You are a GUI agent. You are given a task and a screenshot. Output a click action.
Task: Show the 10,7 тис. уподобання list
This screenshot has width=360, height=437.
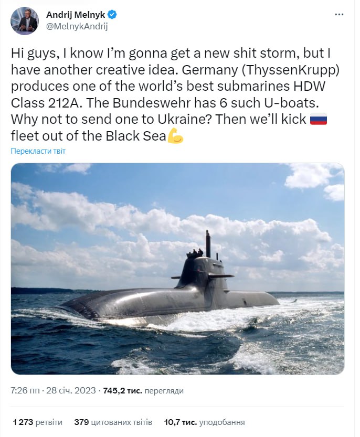pyautogui.click(x=204, y=422)
